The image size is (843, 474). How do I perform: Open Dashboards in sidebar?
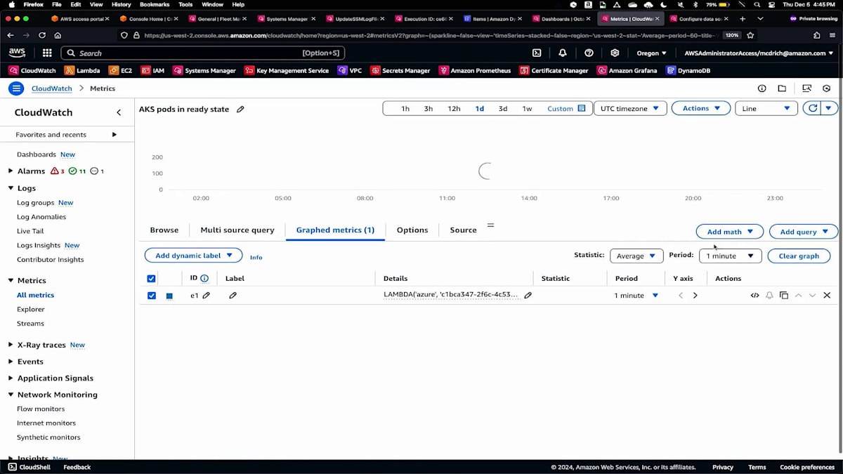coord(37,154)
